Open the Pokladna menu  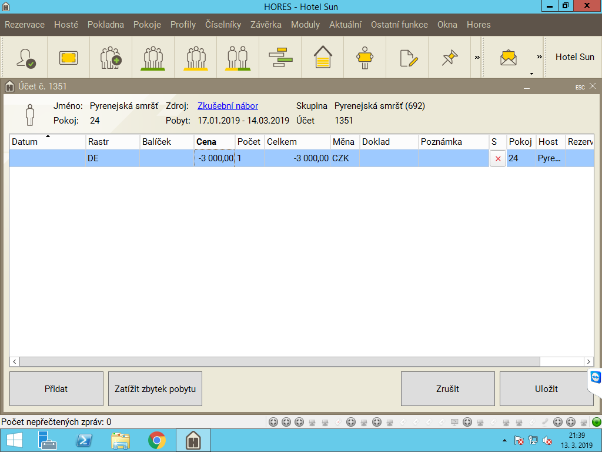[106, 25]
